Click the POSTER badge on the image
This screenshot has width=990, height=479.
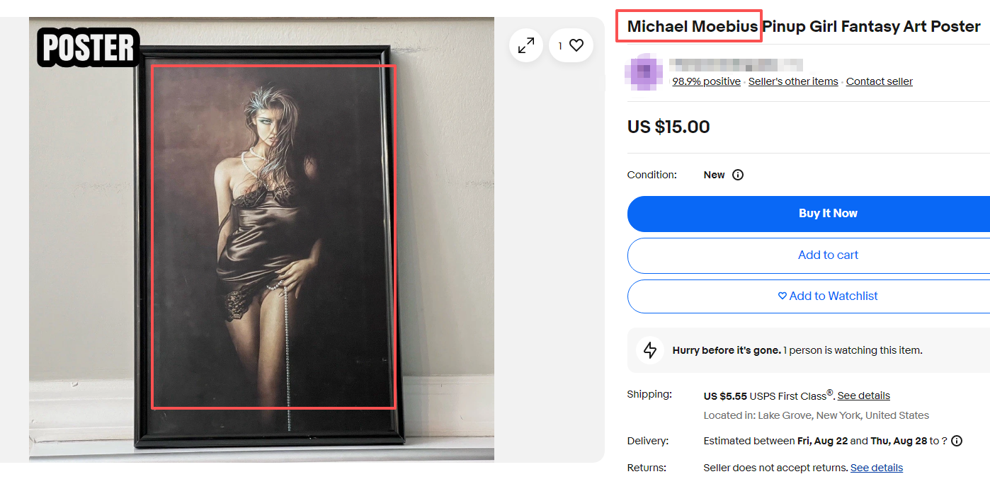click(88, 47)
